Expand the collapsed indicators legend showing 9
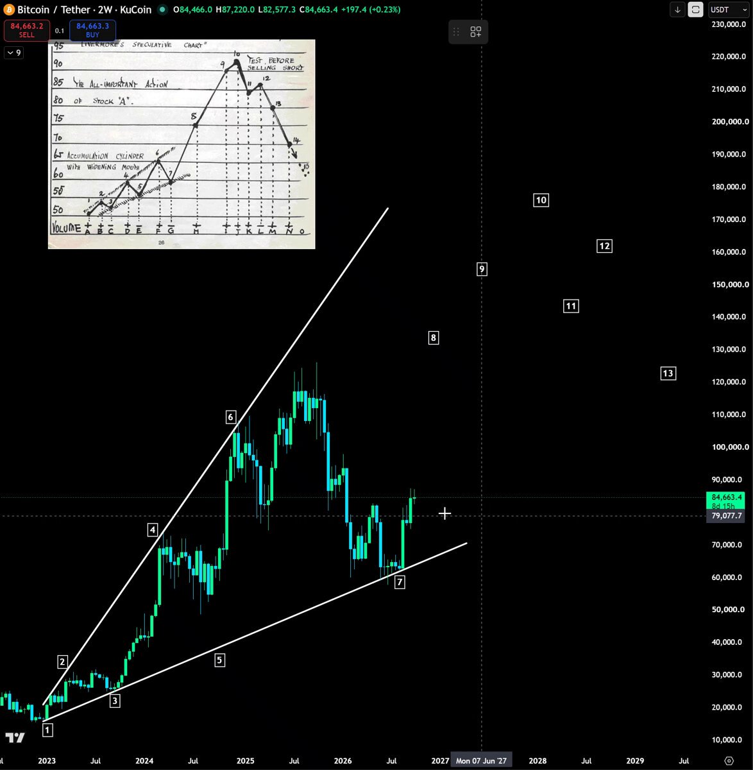 point(13,53)
